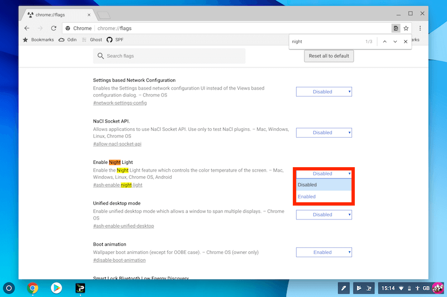The image size is (447, 297).
Task: Open the Bookmarks folder in bookmarks bar
Action: coord(39,40)
